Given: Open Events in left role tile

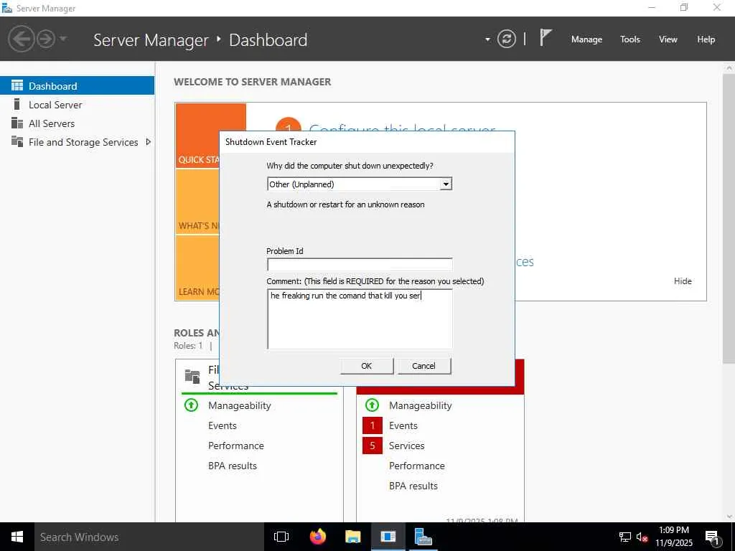Looking at the screenshot, I should coord(223,425).
